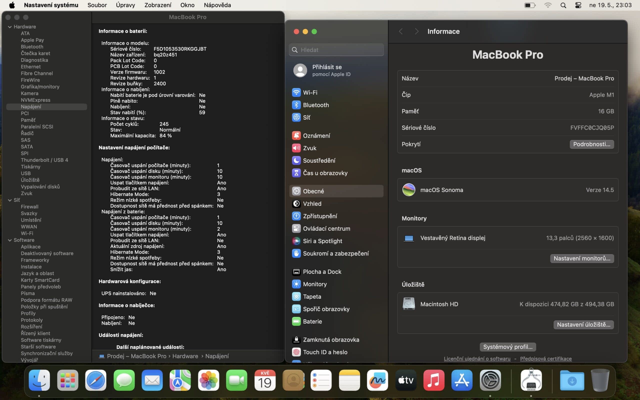Screen dimensions: 640x400
Task: Collapse the Software tree section
Action: [10, 240]
